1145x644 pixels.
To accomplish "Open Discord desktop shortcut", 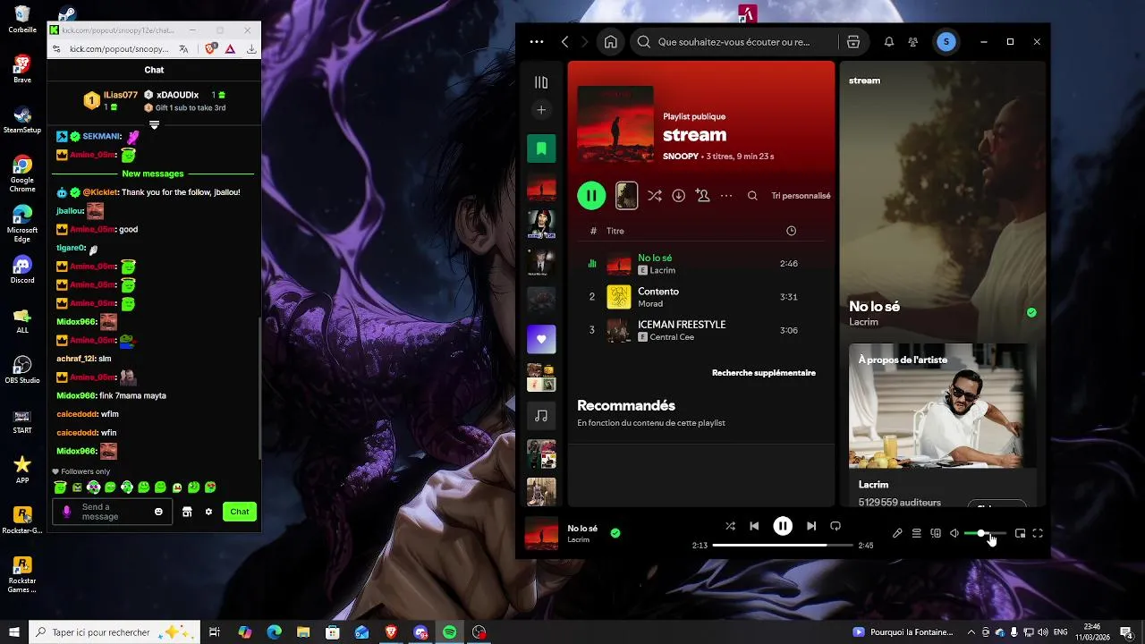I will [x=22, y=269].
